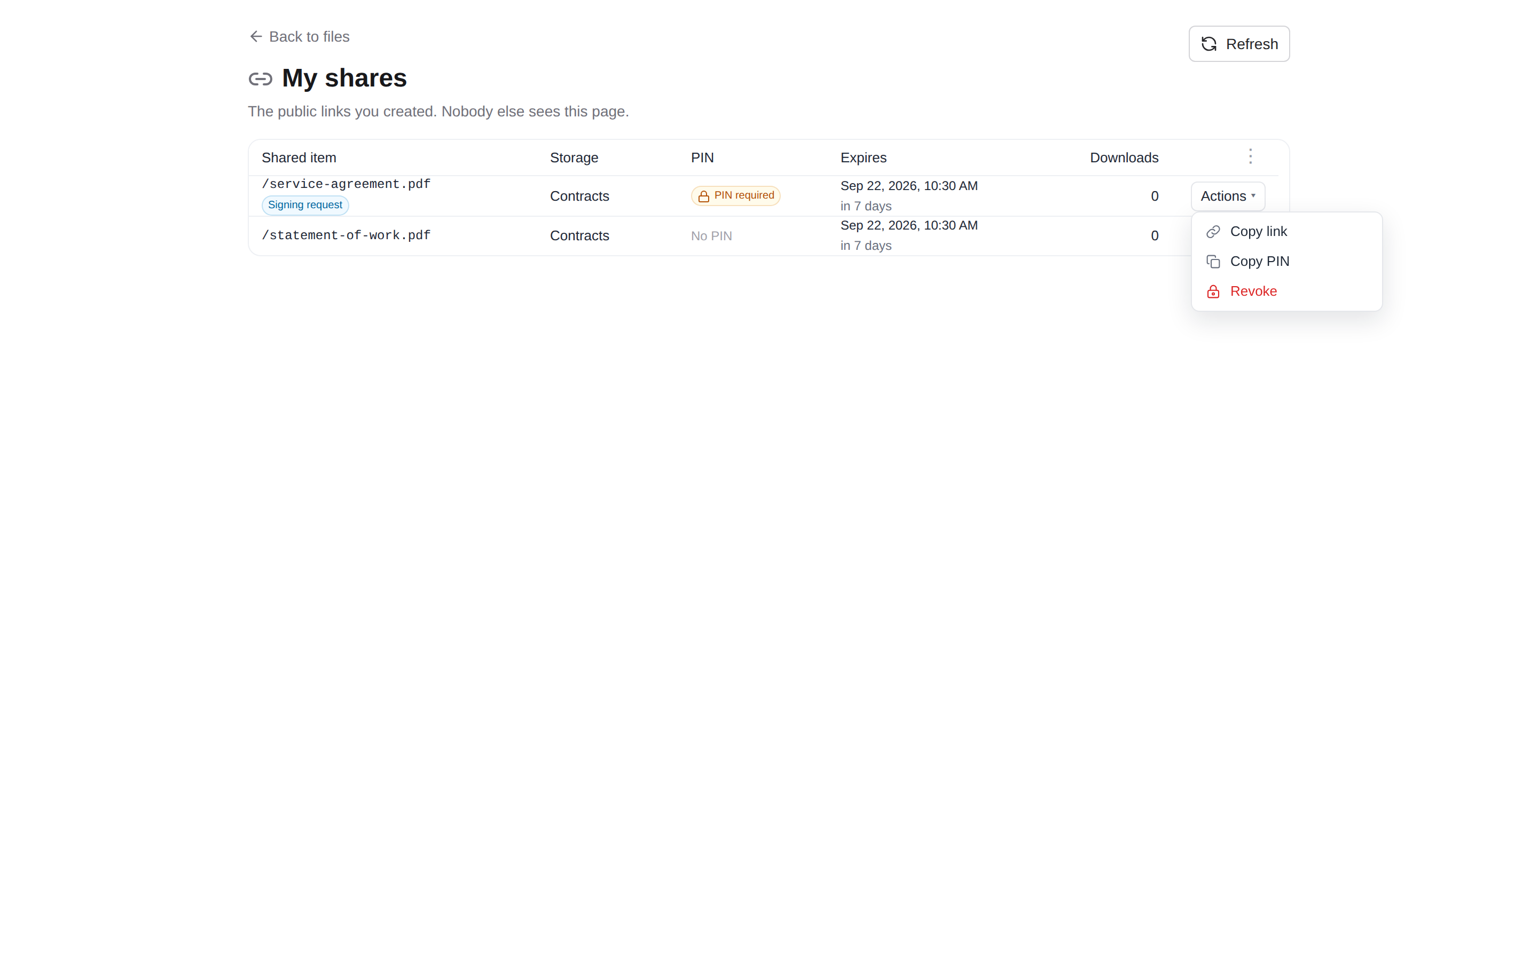
Task: Click the lock icon in PIN required badge
Action: [703, 196]
